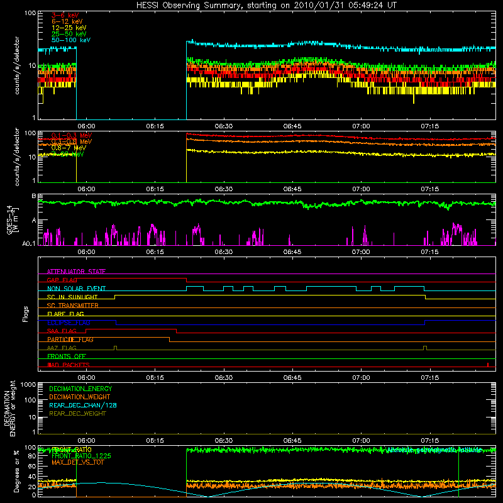
Task: Click the FLARE_FLAG label
Action: tap(65, 314)
